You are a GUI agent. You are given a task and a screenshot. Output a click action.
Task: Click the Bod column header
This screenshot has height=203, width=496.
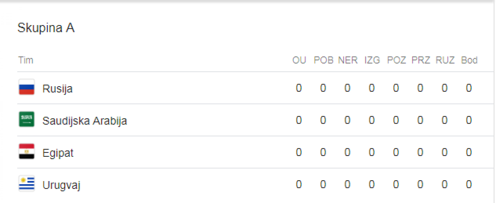coord(469,60)
